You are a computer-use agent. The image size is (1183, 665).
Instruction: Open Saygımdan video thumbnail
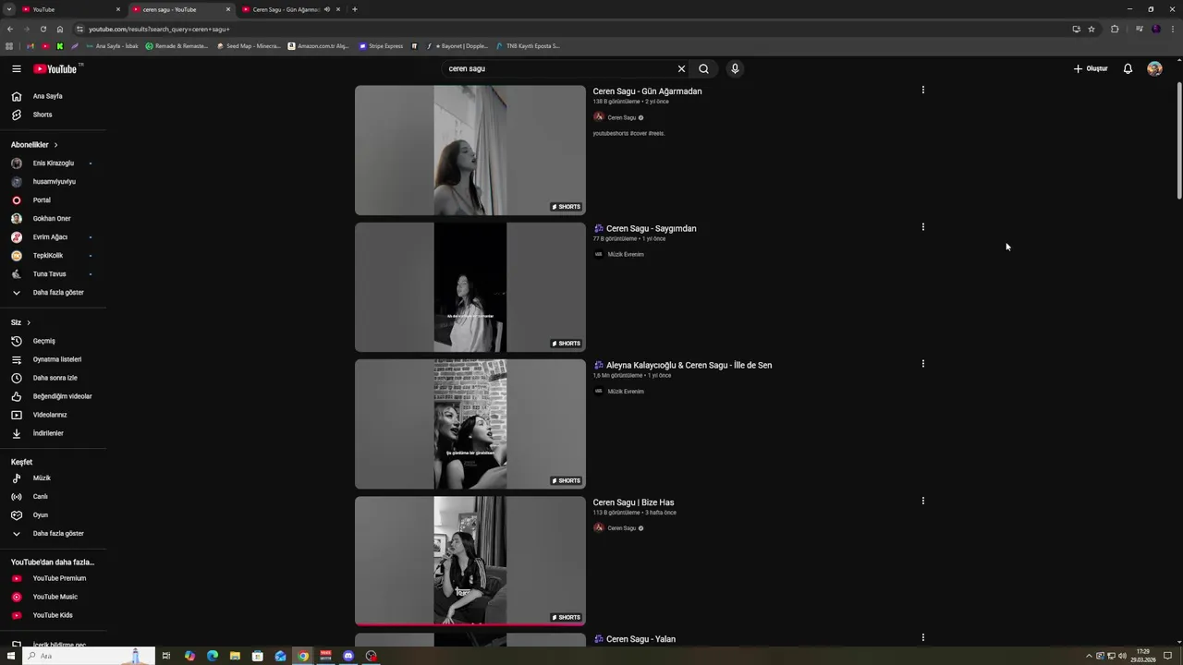tap(470, 287)
